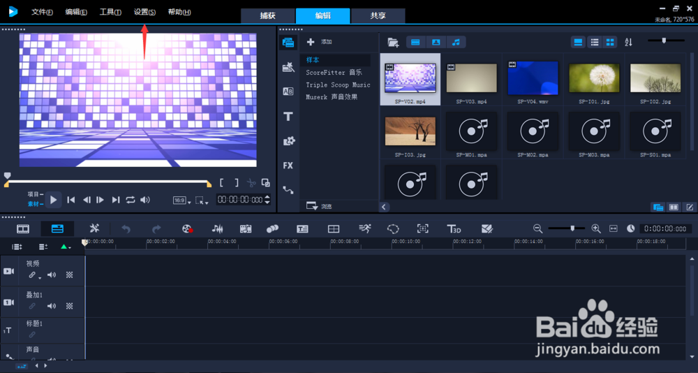Open the 文件 menu
The image size is (698, 373).
[43, 12]
